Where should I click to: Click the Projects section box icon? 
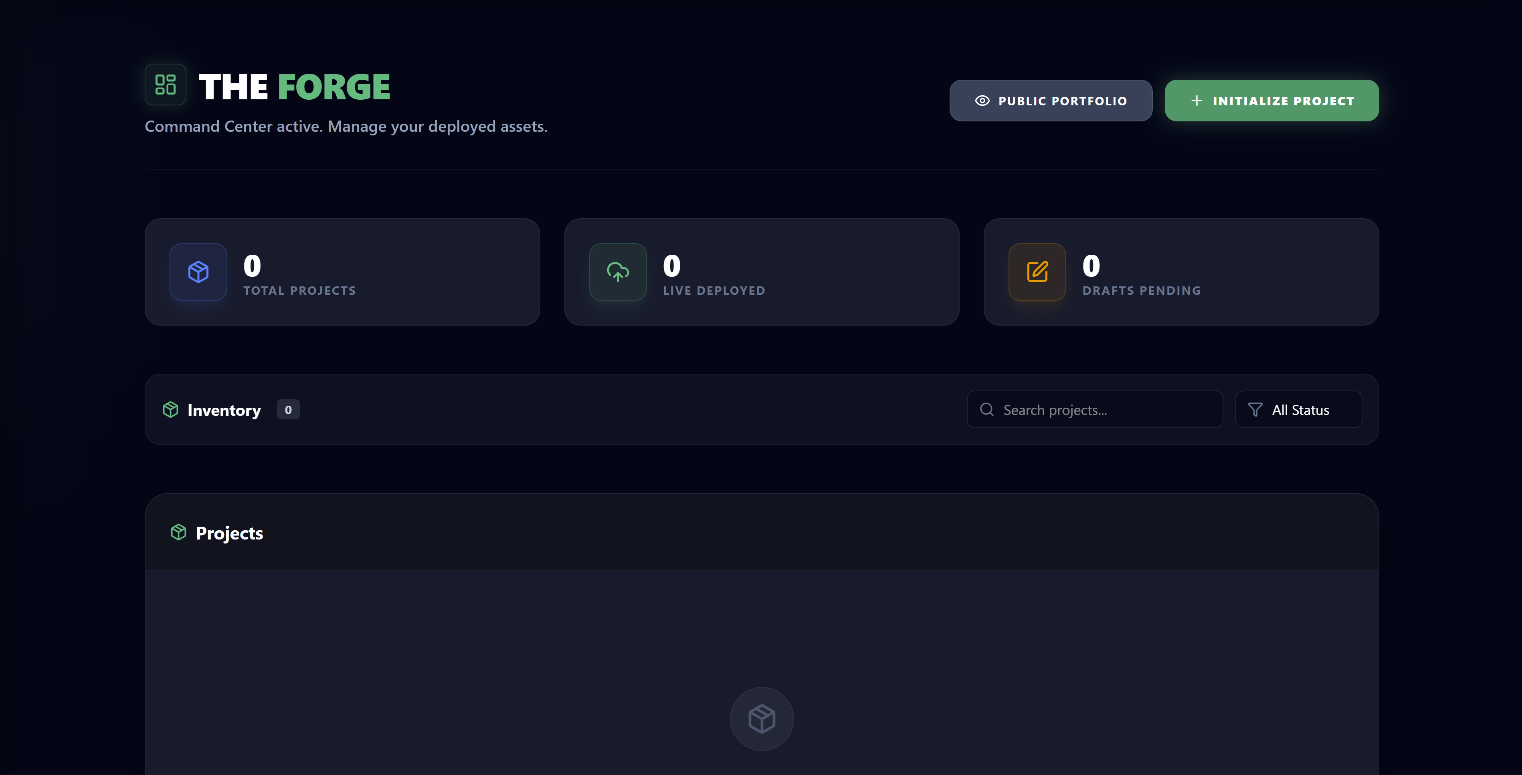pyautogui.click(x=178, y=532)
